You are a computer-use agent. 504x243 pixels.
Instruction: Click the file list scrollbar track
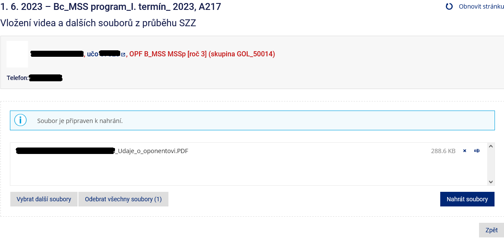point(491,164)
